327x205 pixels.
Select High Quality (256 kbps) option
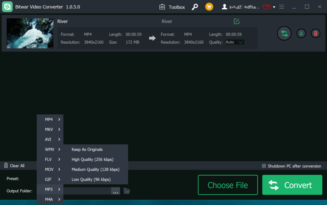pos(92,159)
